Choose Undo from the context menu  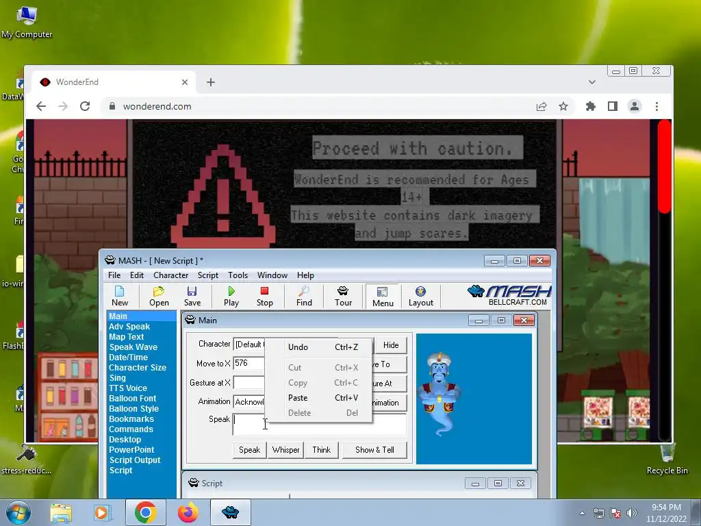[319, 347]
